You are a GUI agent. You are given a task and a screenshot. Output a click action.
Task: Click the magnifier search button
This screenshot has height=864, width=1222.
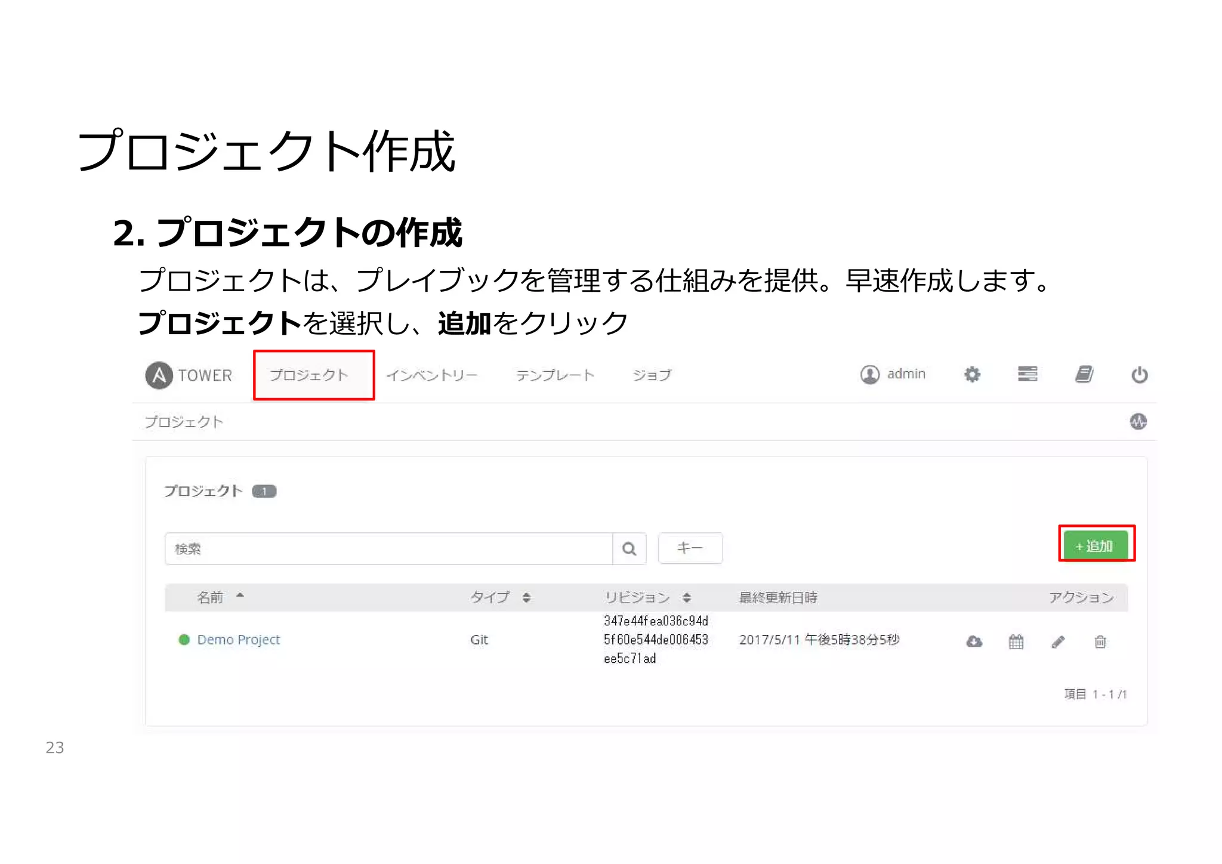click(629, 549)
